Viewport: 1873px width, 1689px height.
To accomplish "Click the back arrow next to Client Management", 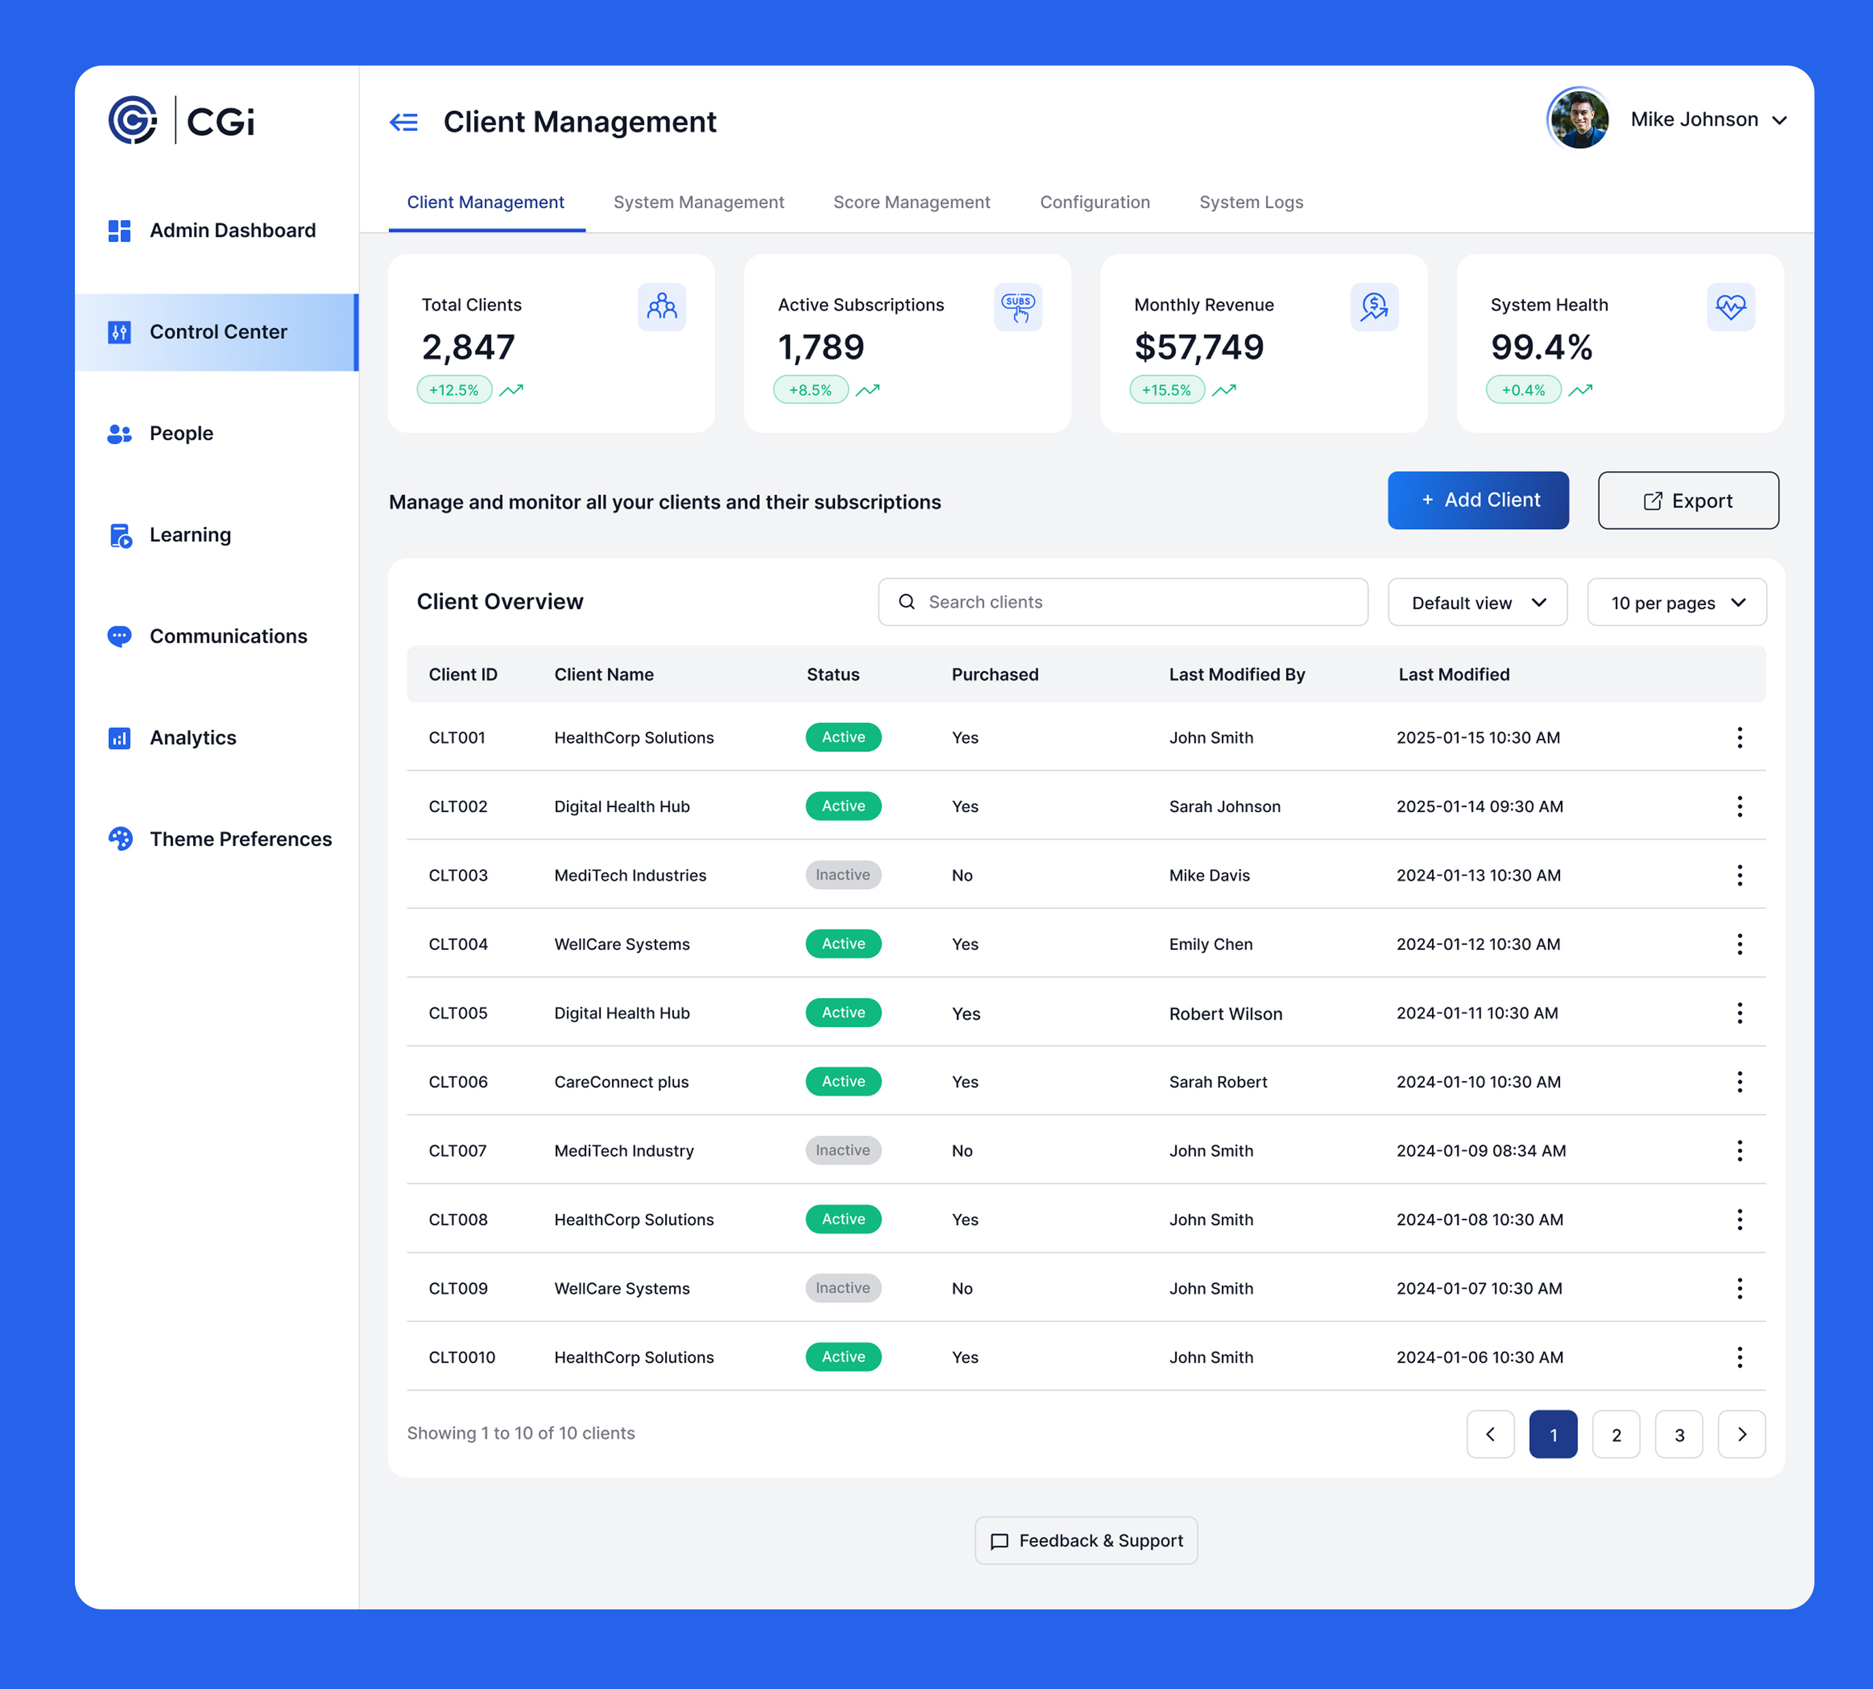I will coord(403,122).
